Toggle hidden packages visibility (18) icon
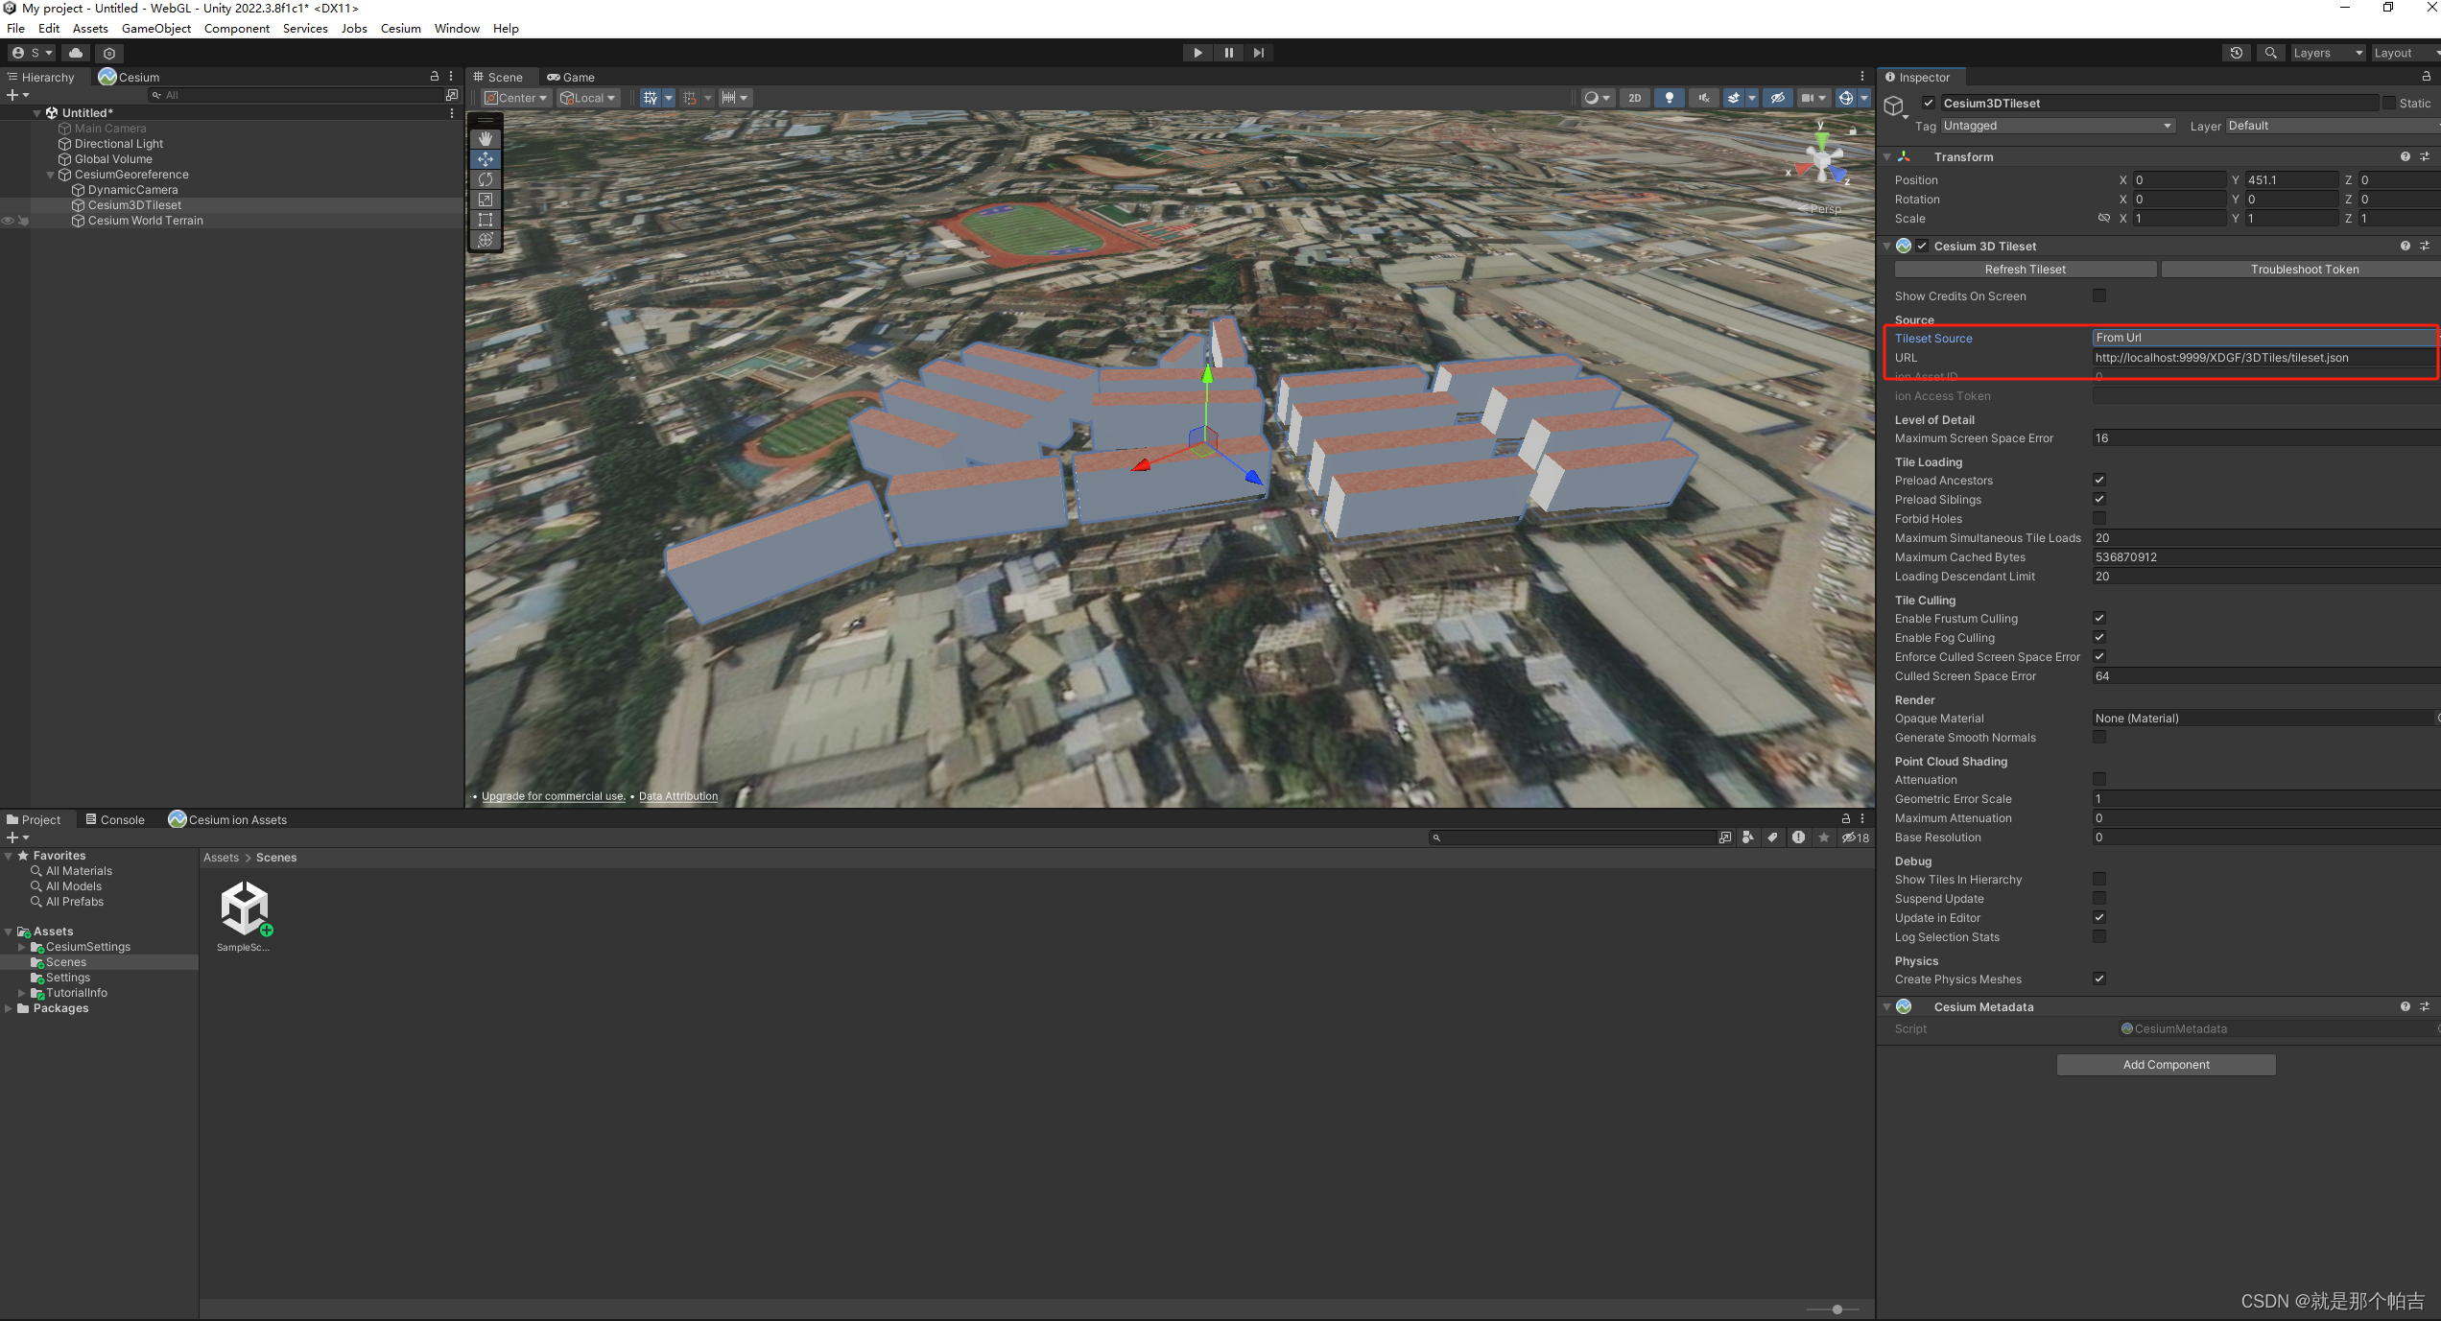Image resolution: width=2441 pixels, height=1321 pixels. click(1856, 837)
